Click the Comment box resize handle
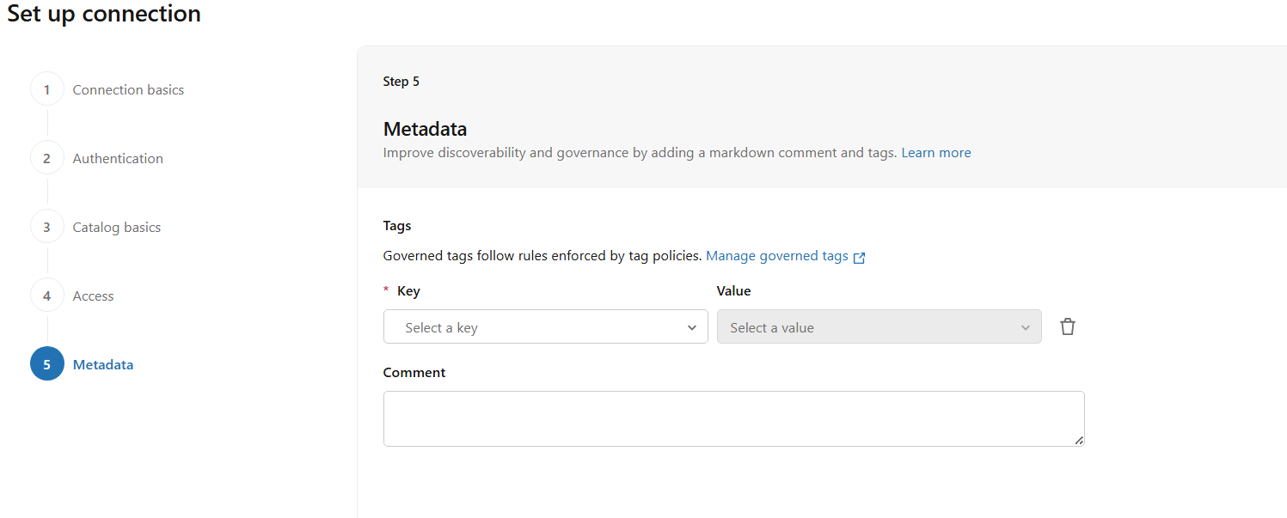The height and width of the screenshot is (518, 1287). click(x=1079, y=441)
